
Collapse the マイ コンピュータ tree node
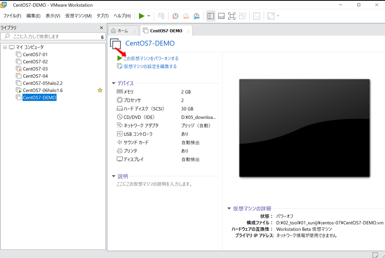5,47
